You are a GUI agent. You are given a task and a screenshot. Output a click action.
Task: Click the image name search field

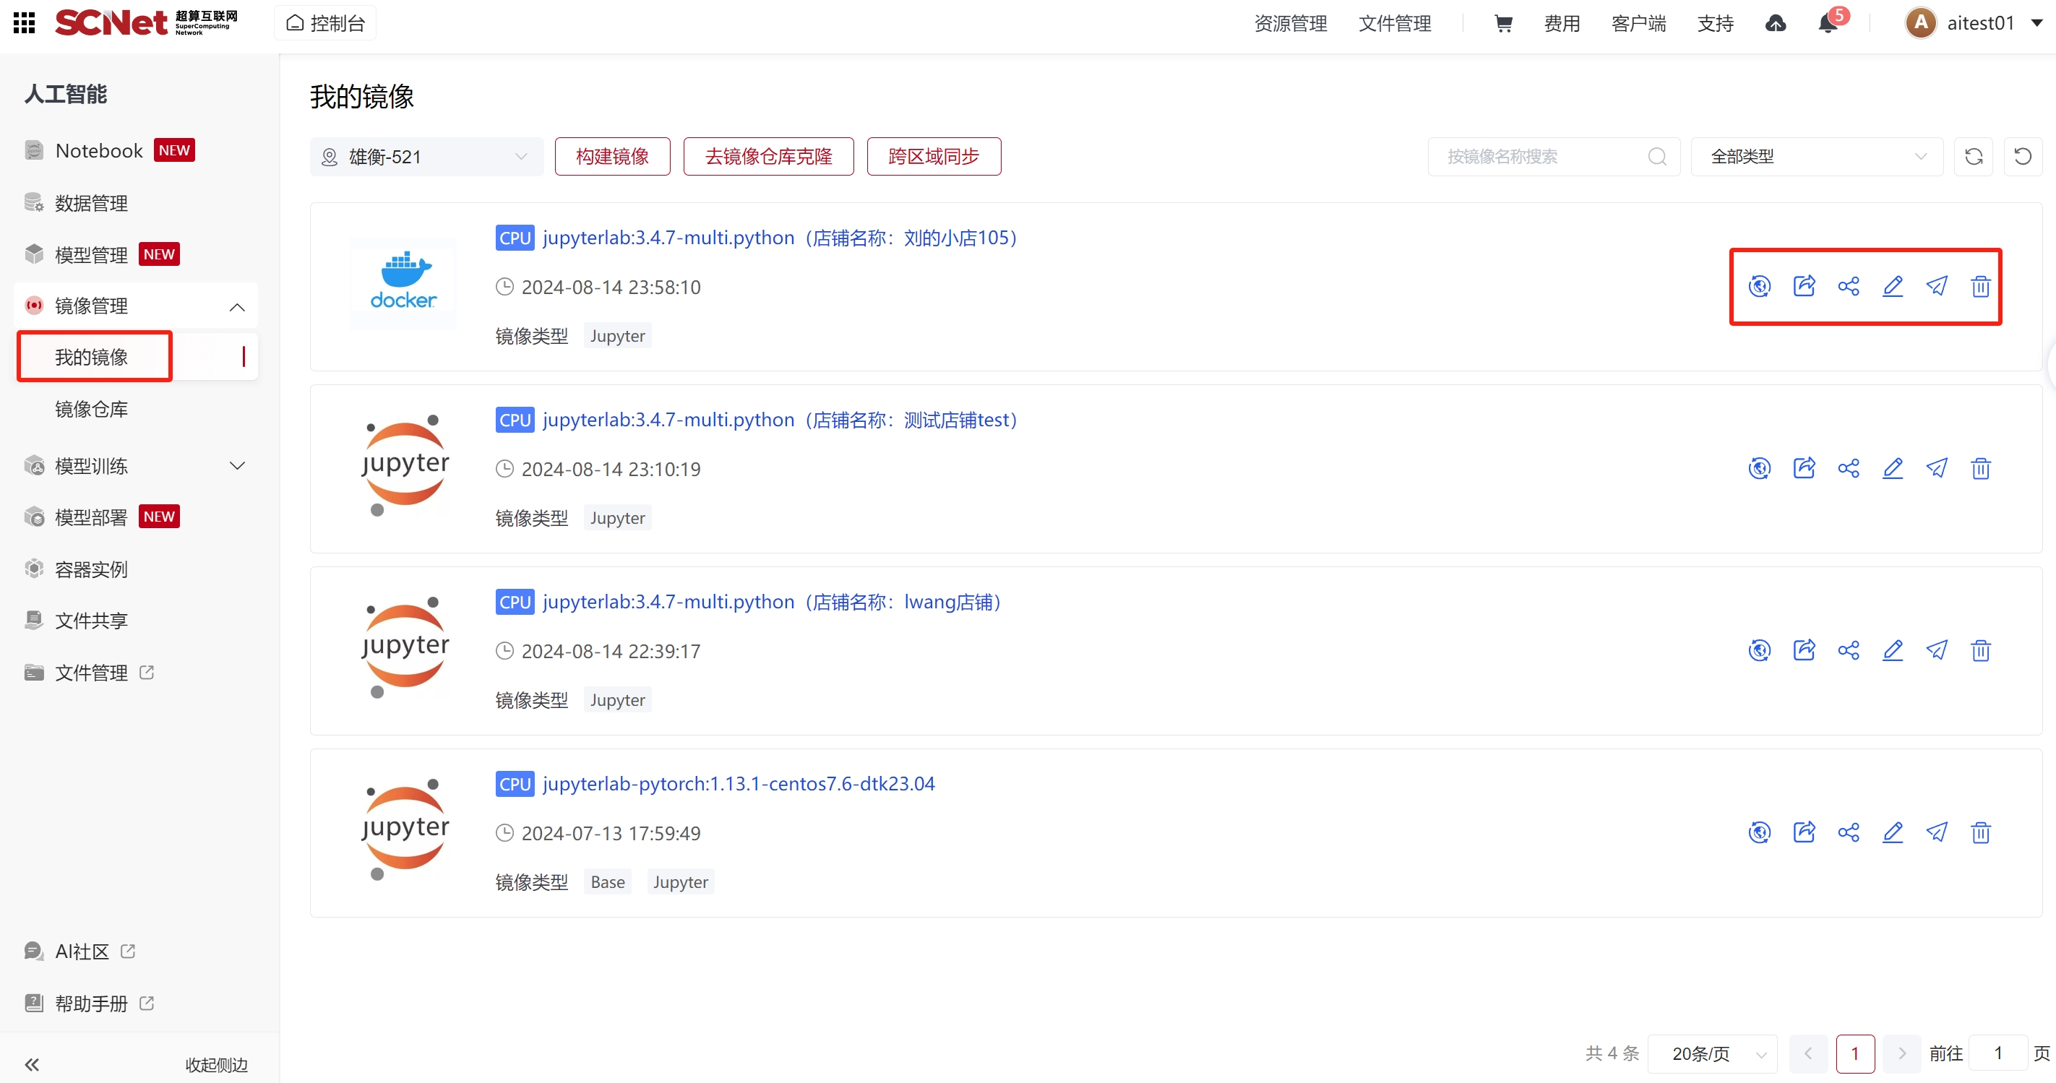(x=1542, y=157)
